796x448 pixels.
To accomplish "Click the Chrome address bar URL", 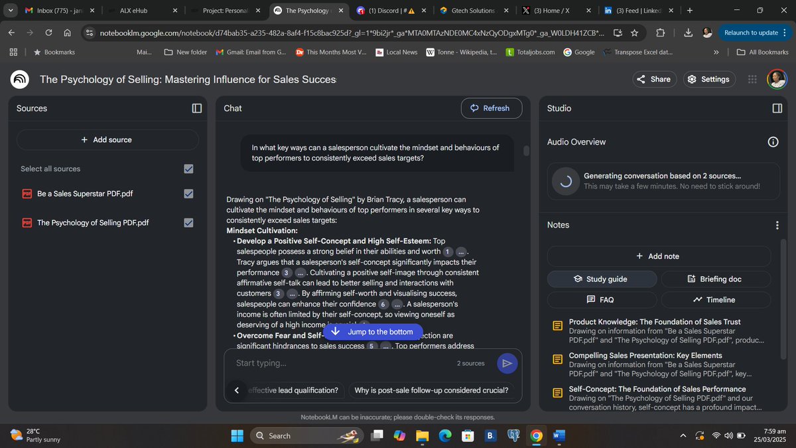I will (352, 33).
